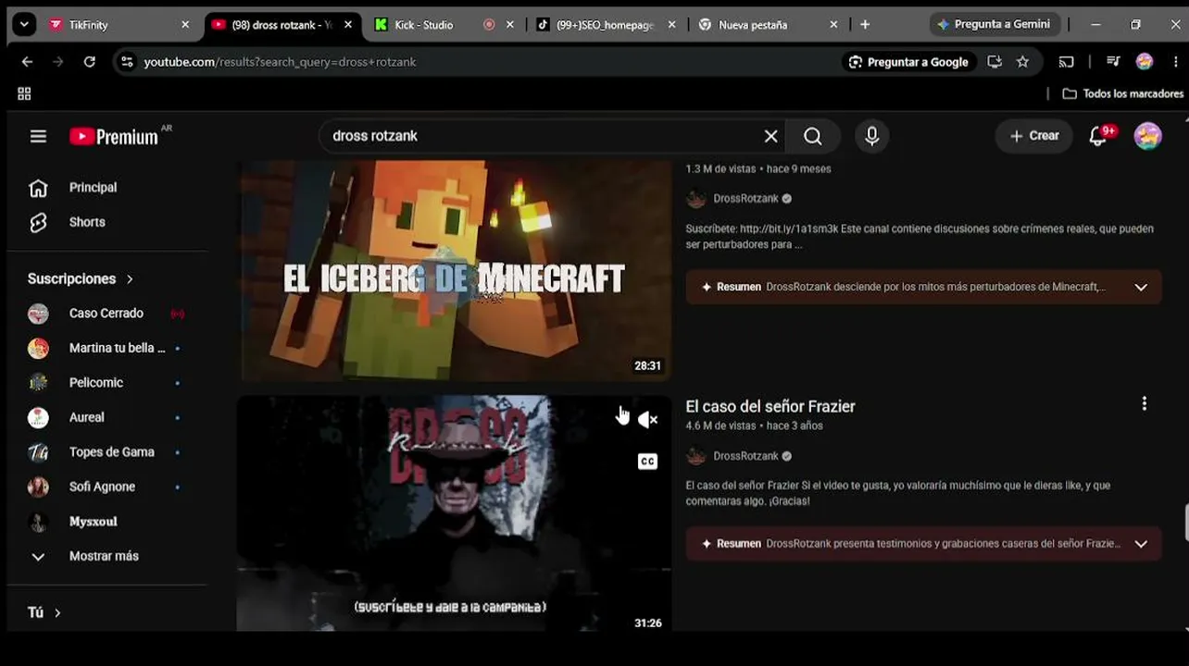Play the El Iceberg de Minecraft thumbnail
1189x666 pixels.
(454, 270)
